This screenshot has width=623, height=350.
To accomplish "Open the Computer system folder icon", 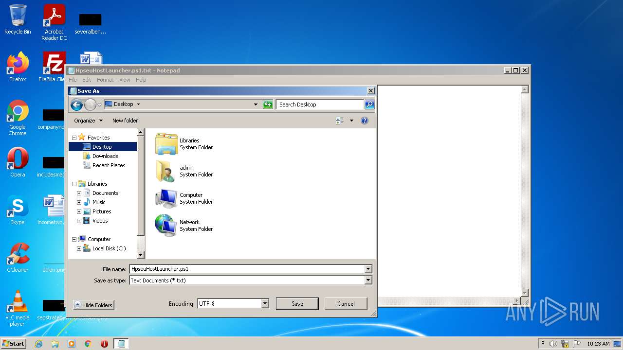I will tap(166, 198).
